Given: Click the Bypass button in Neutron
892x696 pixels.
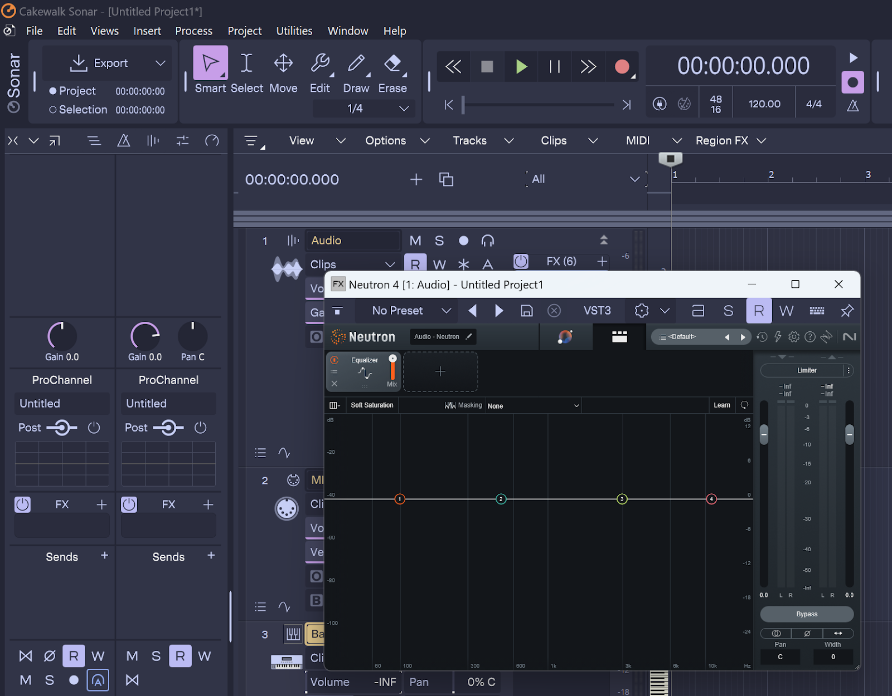Looking at the screenshot, I should (x=807, y=614).
